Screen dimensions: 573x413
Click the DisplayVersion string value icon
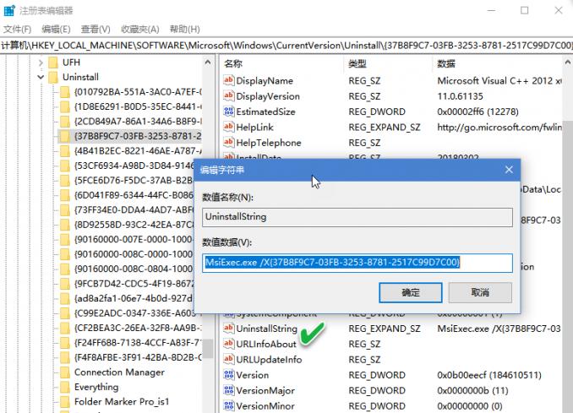(229, 96)
